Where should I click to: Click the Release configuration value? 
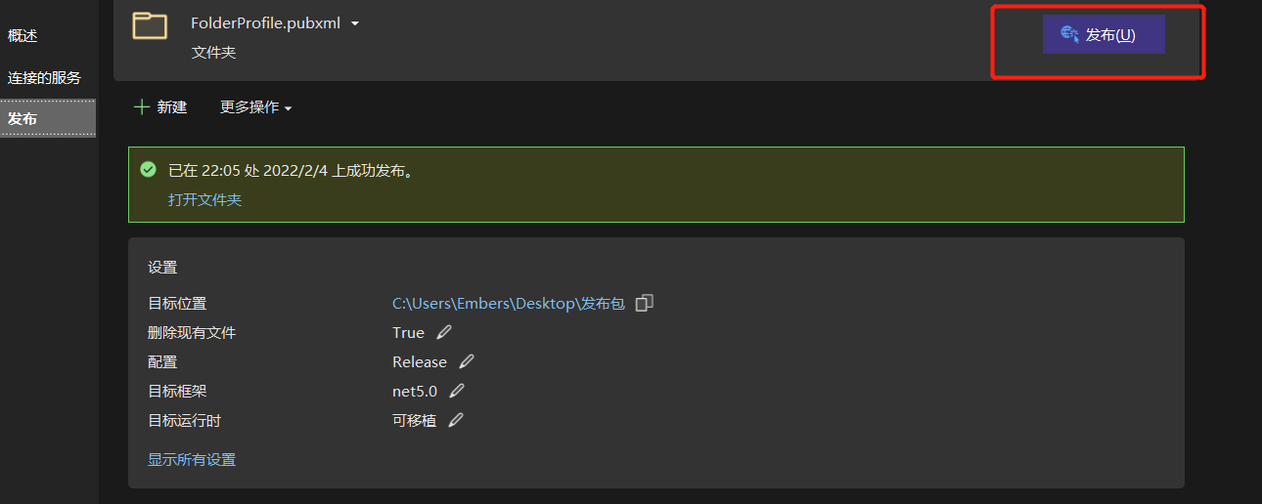pos(420,362)
